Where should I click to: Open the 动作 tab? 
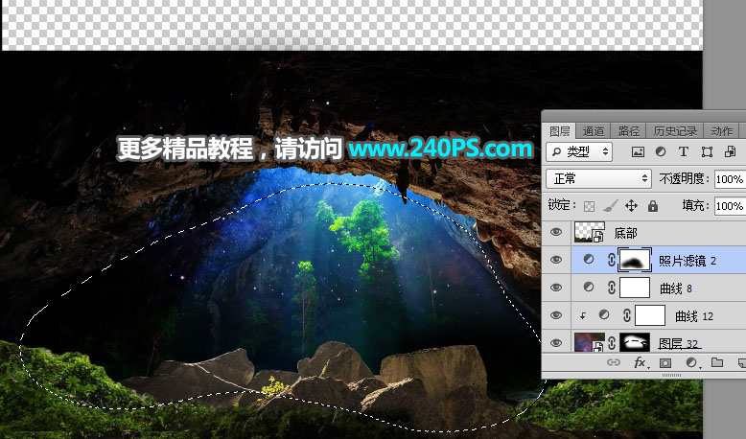coord(721,130)
